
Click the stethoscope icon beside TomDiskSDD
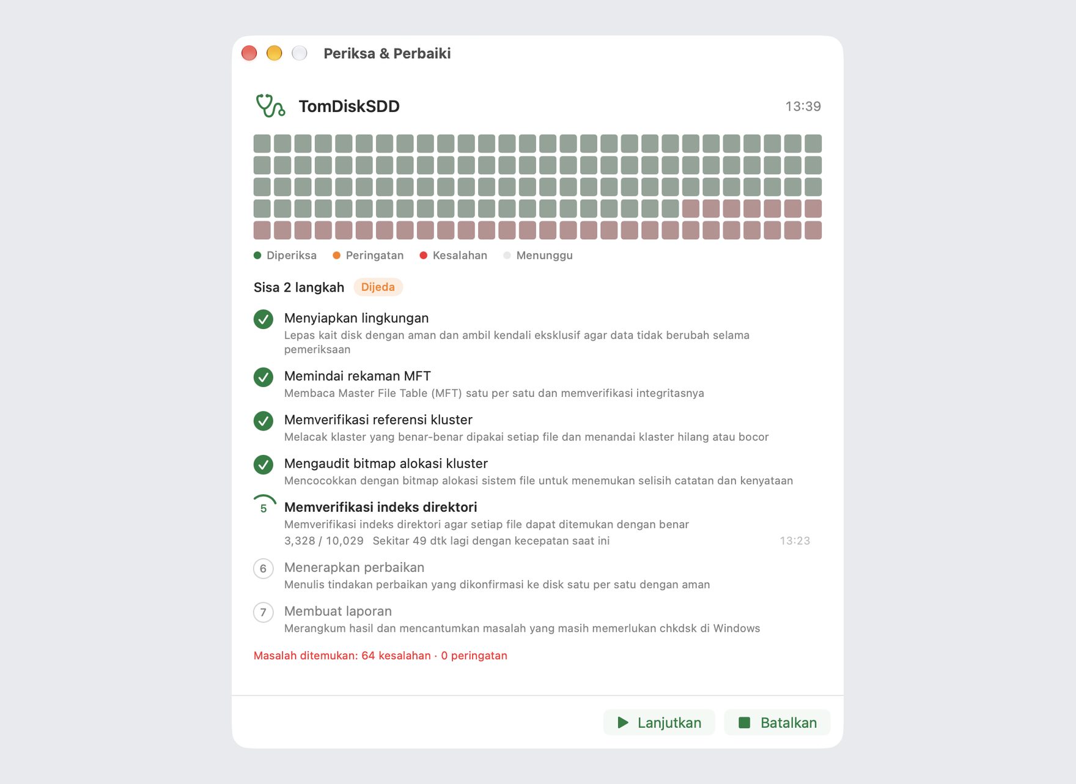click(270, 106)
